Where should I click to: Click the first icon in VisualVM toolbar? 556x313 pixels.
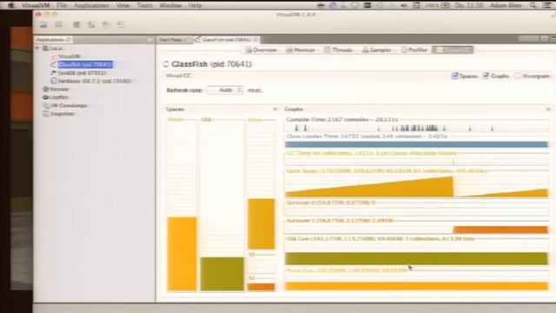(43, 24)
